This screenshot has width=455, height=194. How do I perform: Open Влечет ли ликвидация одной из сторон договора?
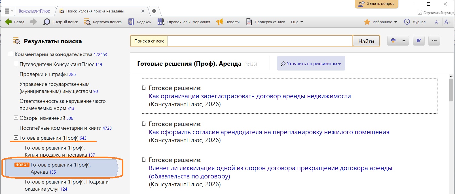270,172
